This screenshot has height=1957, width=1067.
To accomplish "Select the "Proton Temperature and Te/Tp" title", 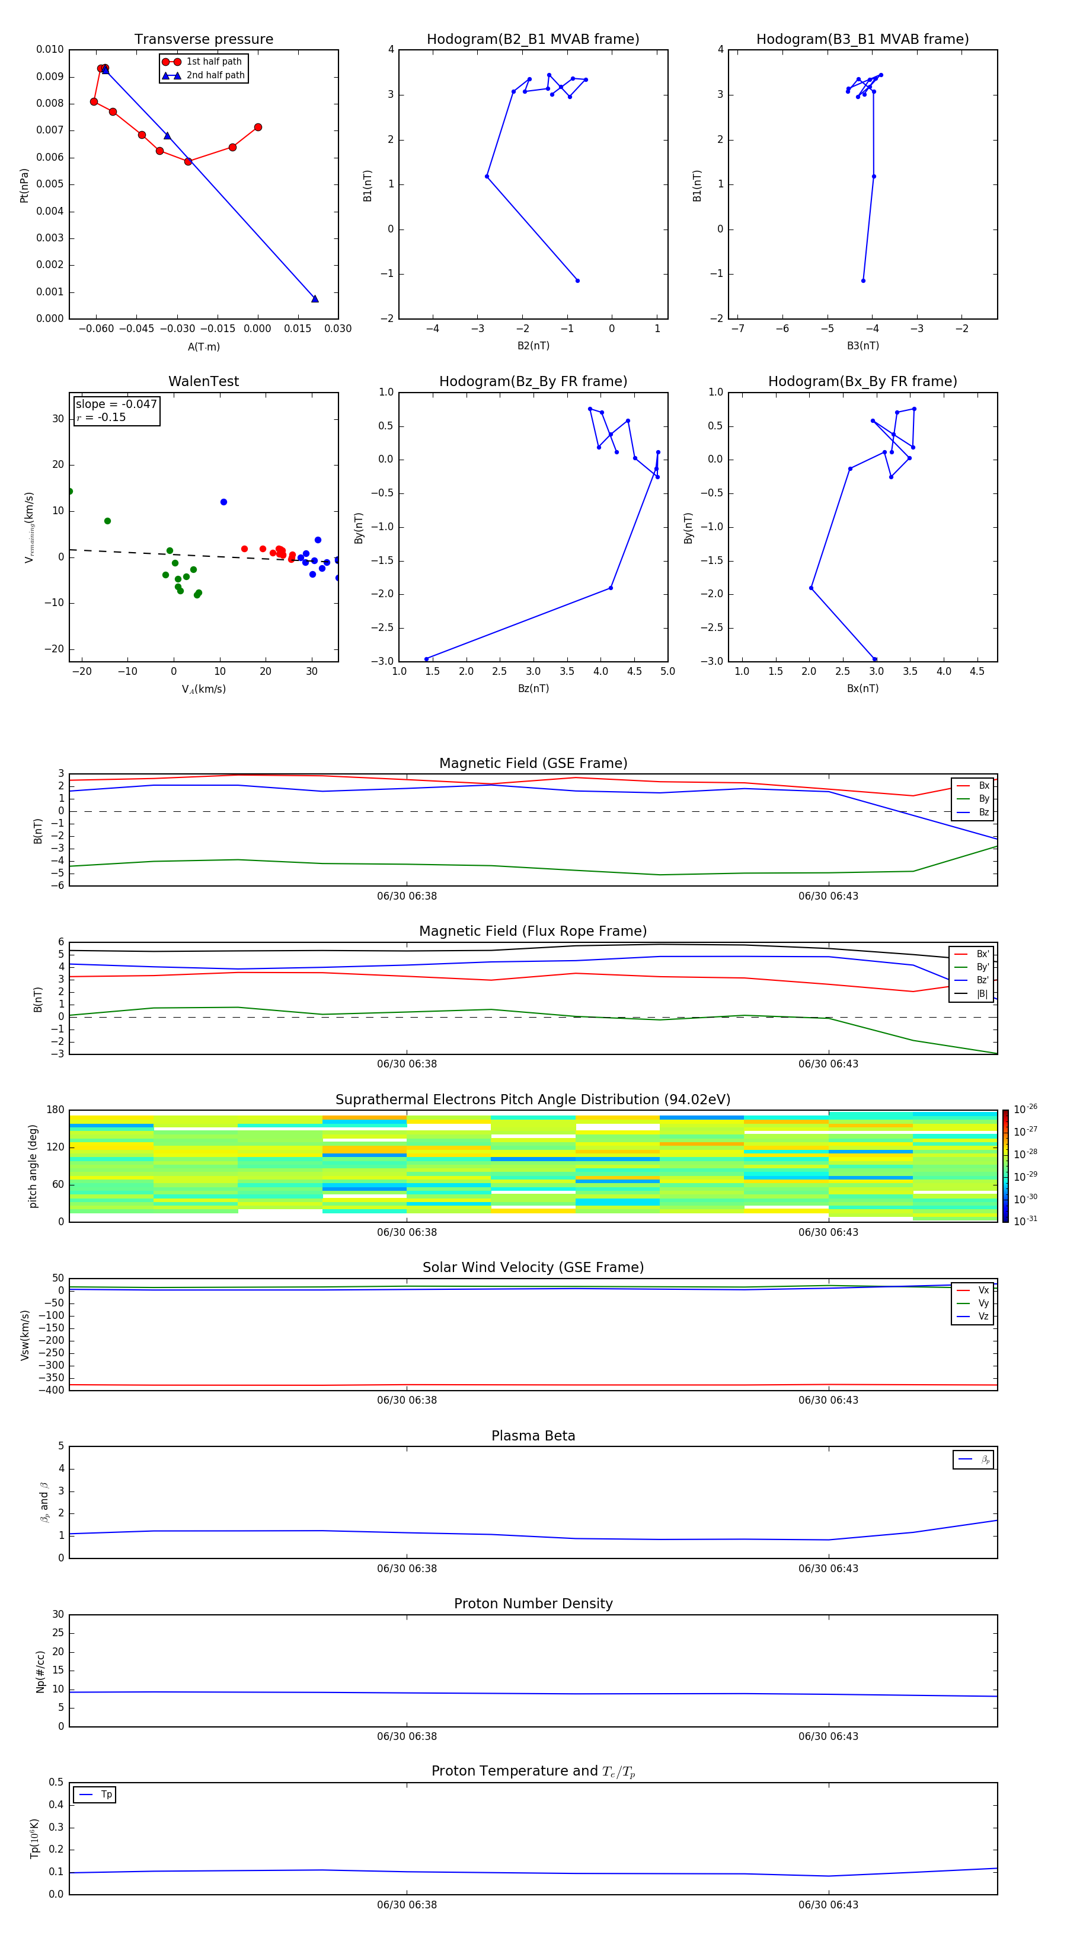I will click(533, 1771).
